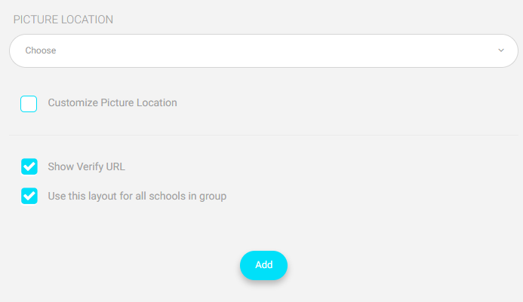This screenshot has height=302, width=523.
Task: Disable the group-wide layout option
Action: (x=29, y=196)
